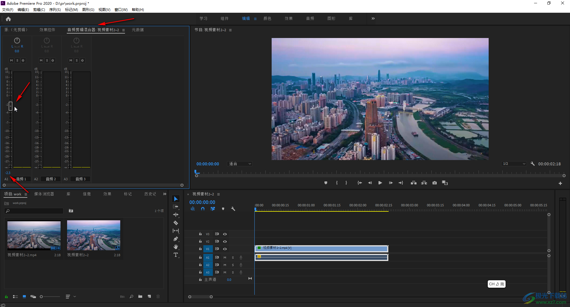Toggle insert sequences as nests option
The height and width of the screenshot is (307, 570).
pos(193,209)
